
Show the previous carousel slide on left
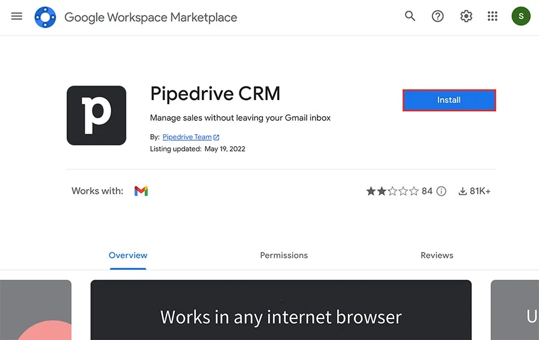click(35, 310)
